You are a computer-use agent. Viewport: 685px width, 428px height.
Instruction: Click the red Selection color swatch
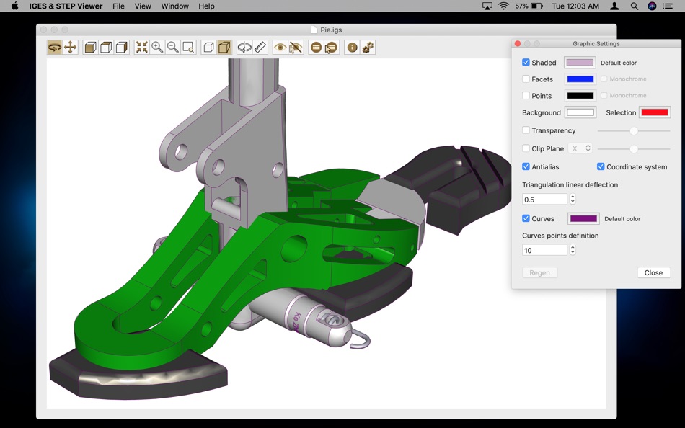point(655,112)
